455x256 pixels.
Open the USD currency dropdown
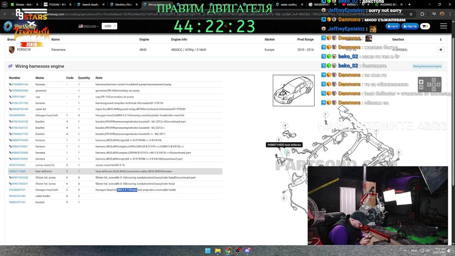tap(109, 26)
